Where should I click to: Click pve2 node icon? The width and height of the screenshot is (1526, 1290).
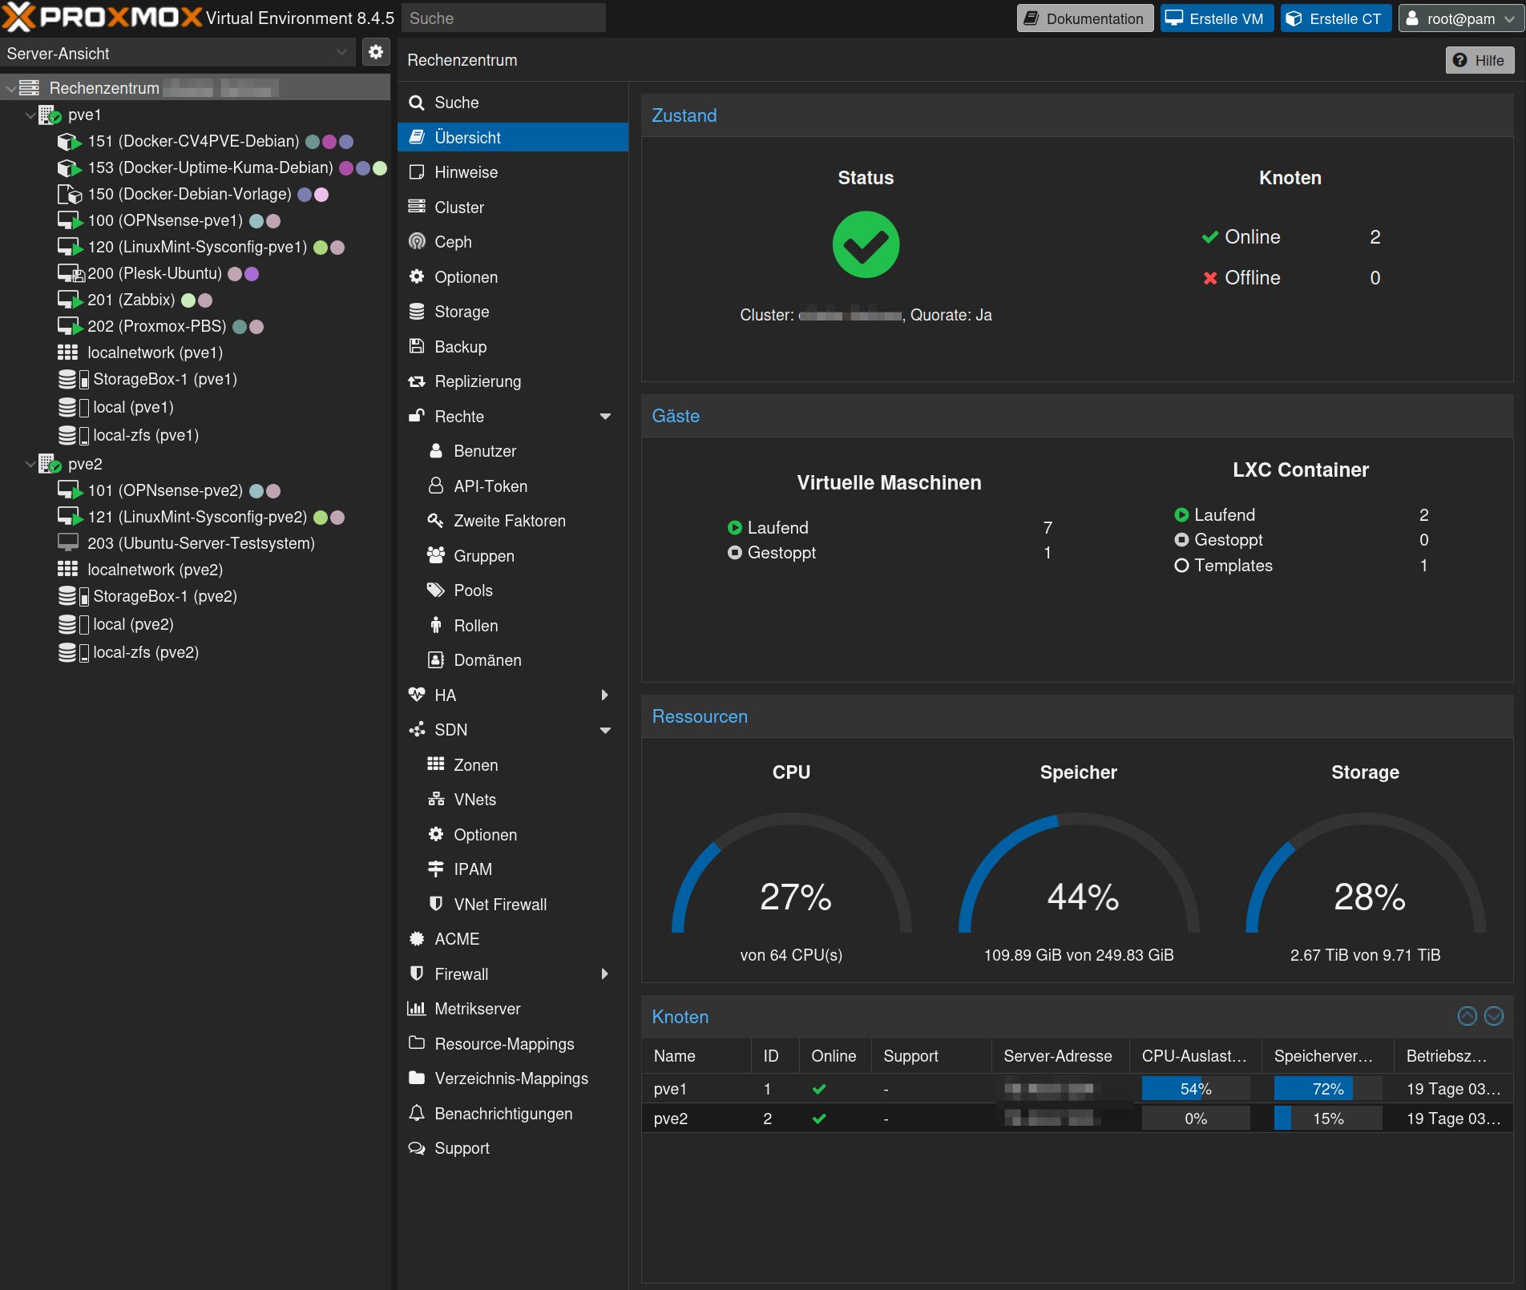50,464
